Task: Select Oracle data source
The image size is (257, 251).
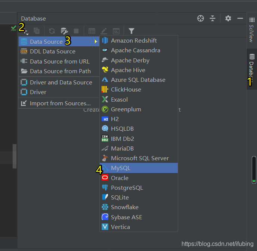Action: click(139, 178)
